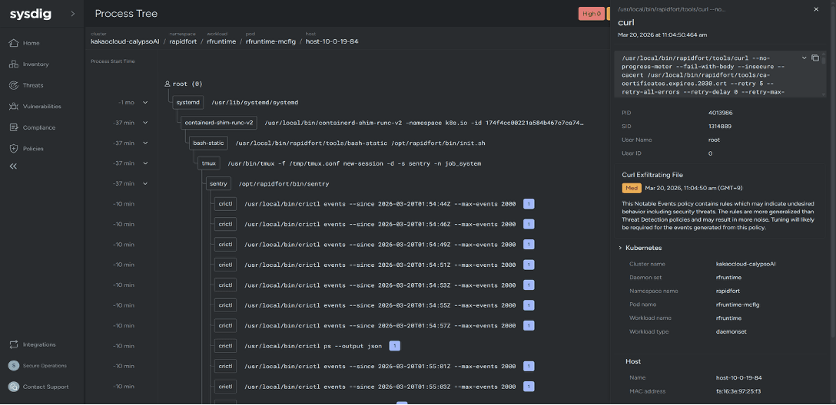Collapse the Kubernetes section
This screenshot has height=405, width=836.
621,248
